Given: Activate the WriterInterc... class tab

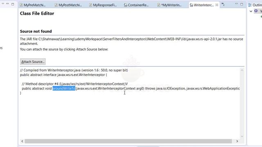Looking at the screenshot, I should pos(202,5).
